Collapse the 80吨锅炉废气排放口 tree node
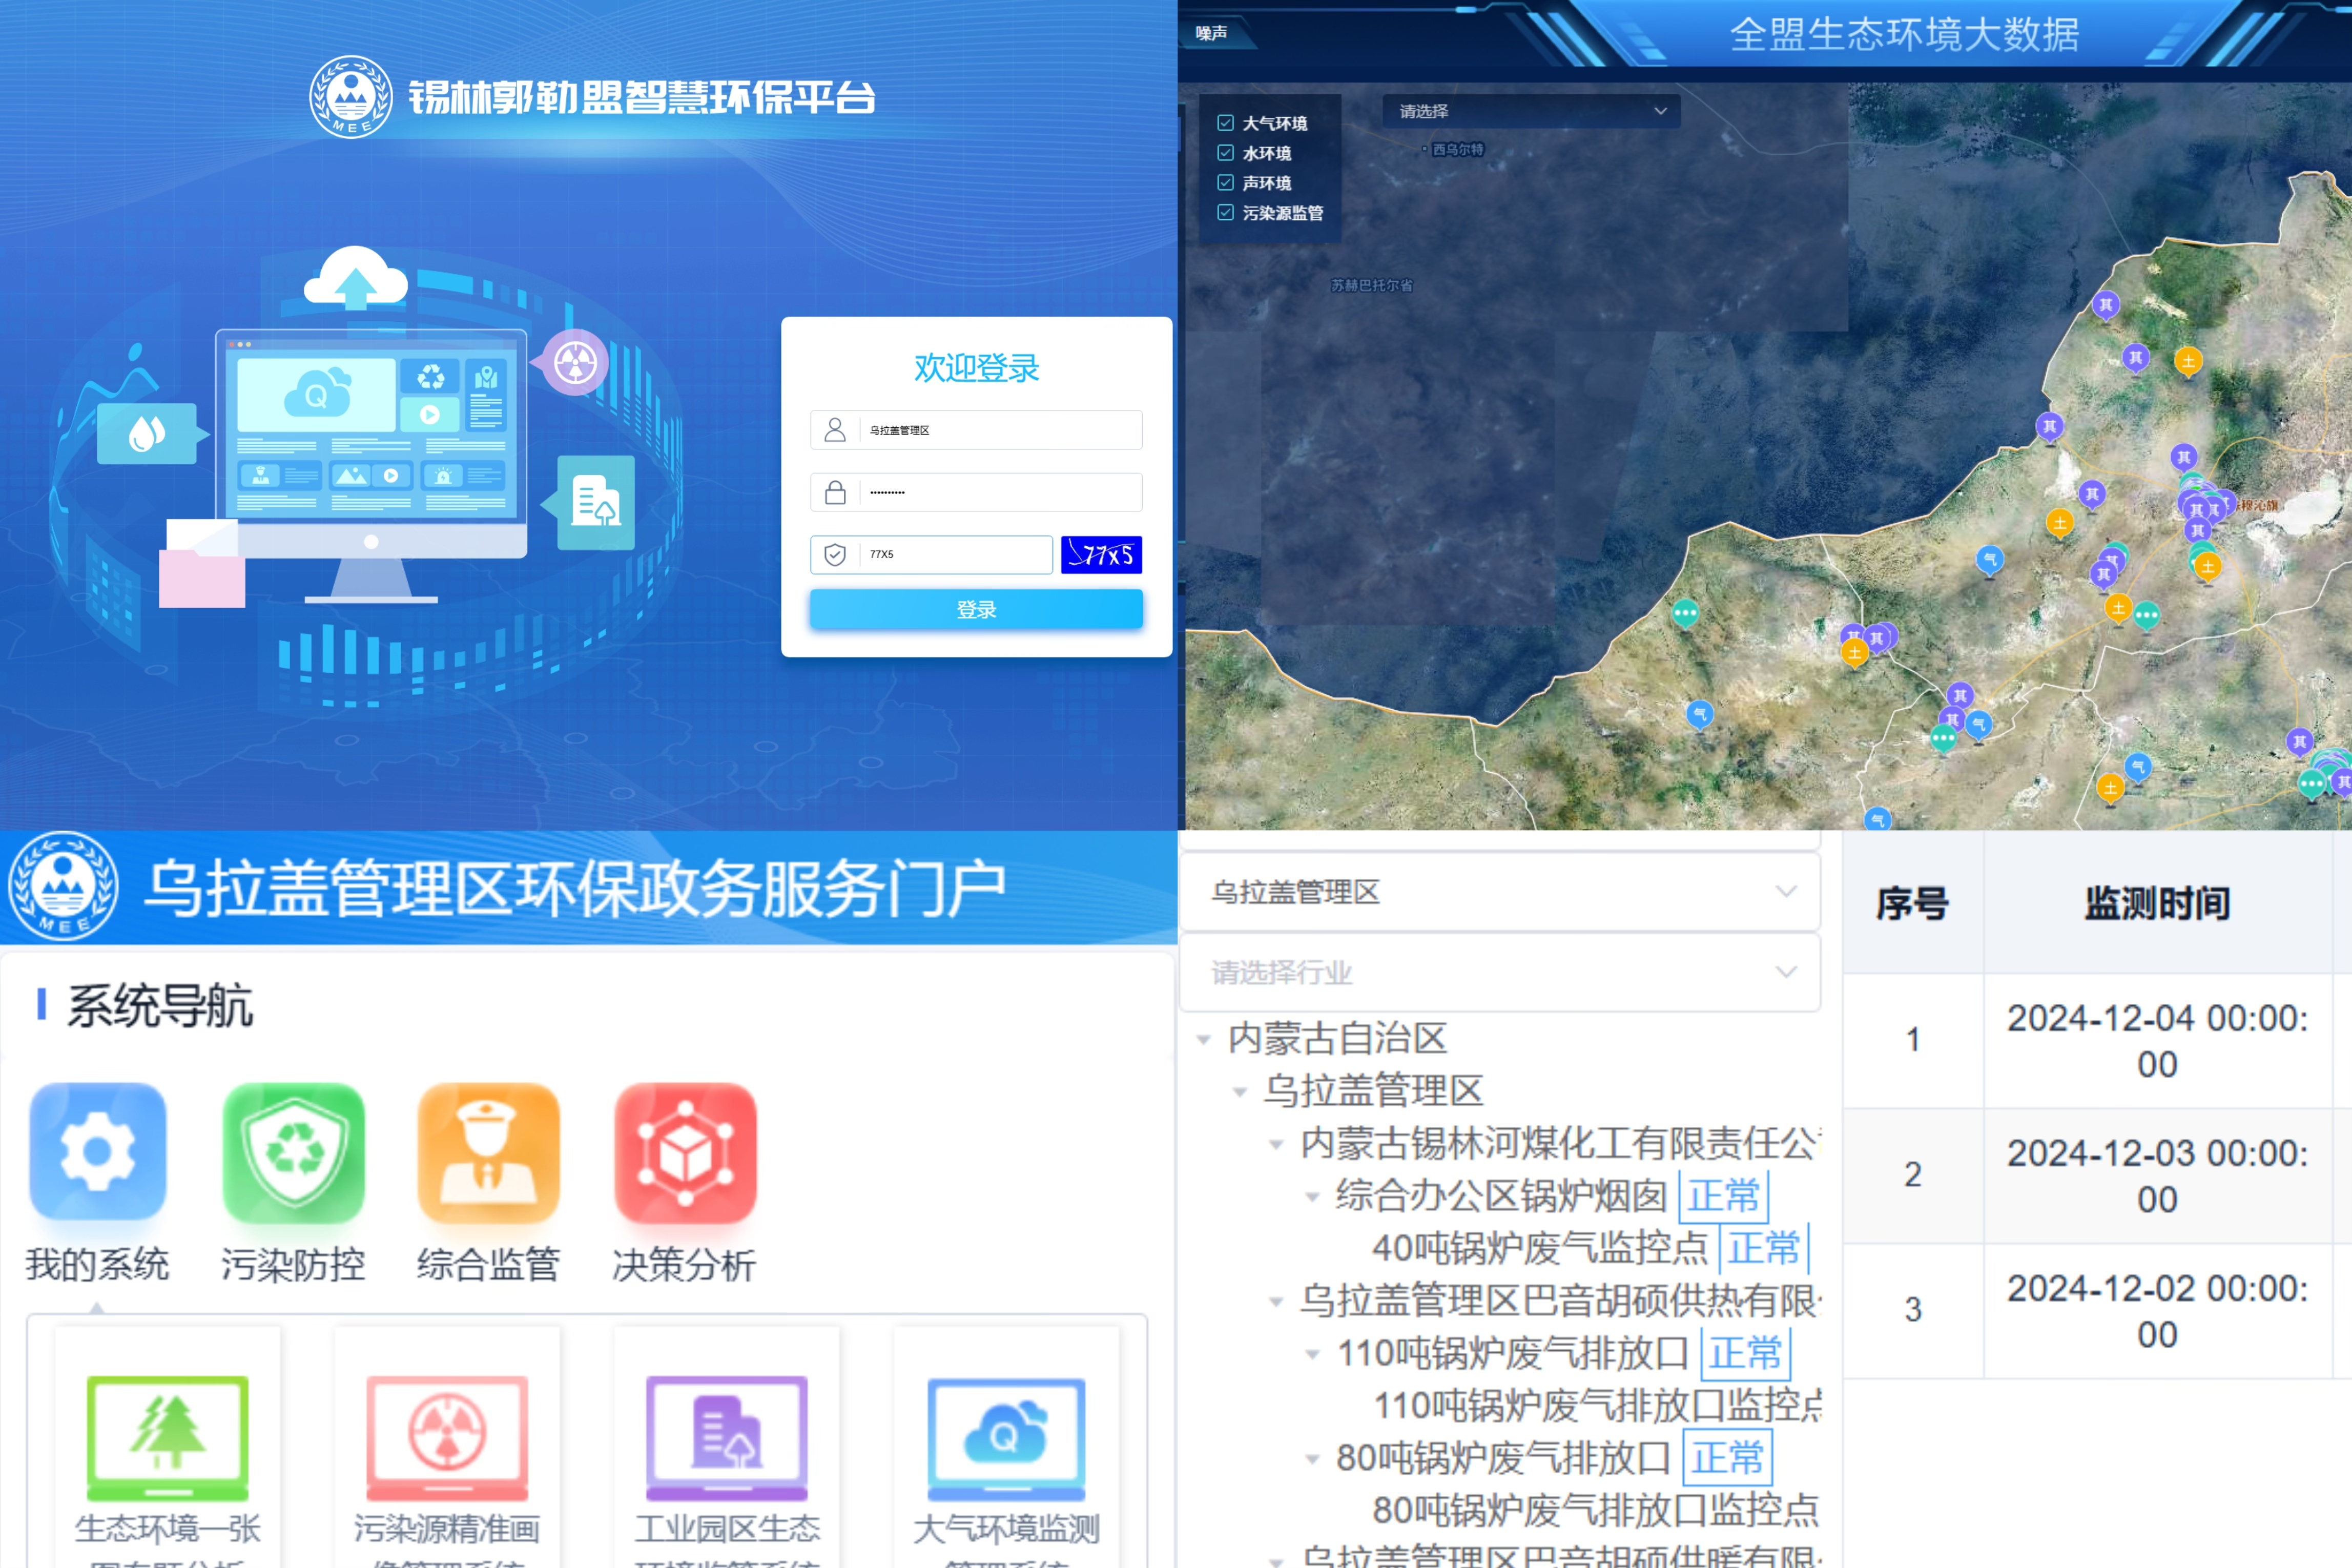Screen dimensions: 2352x1568 click(1313, 1459)
